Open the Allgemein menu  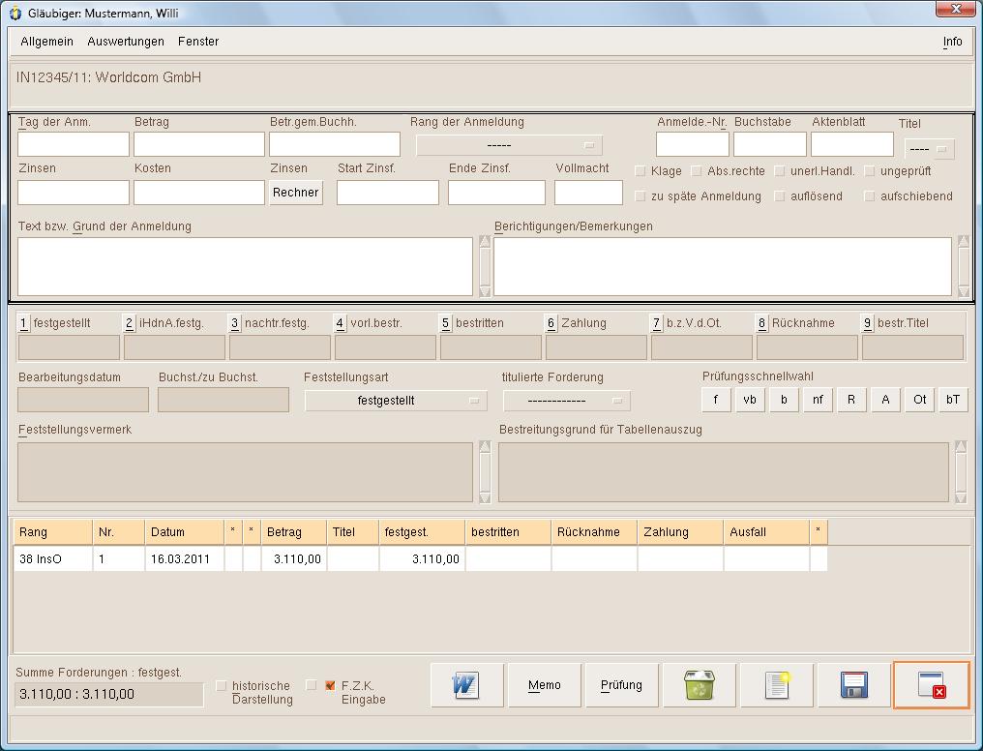47,42
